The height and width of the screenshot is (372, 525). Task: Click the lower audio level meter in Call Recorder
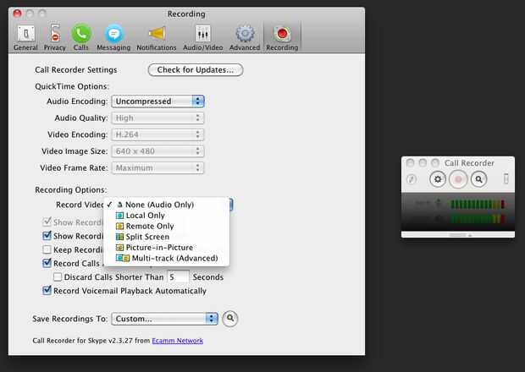click(478, 219)
